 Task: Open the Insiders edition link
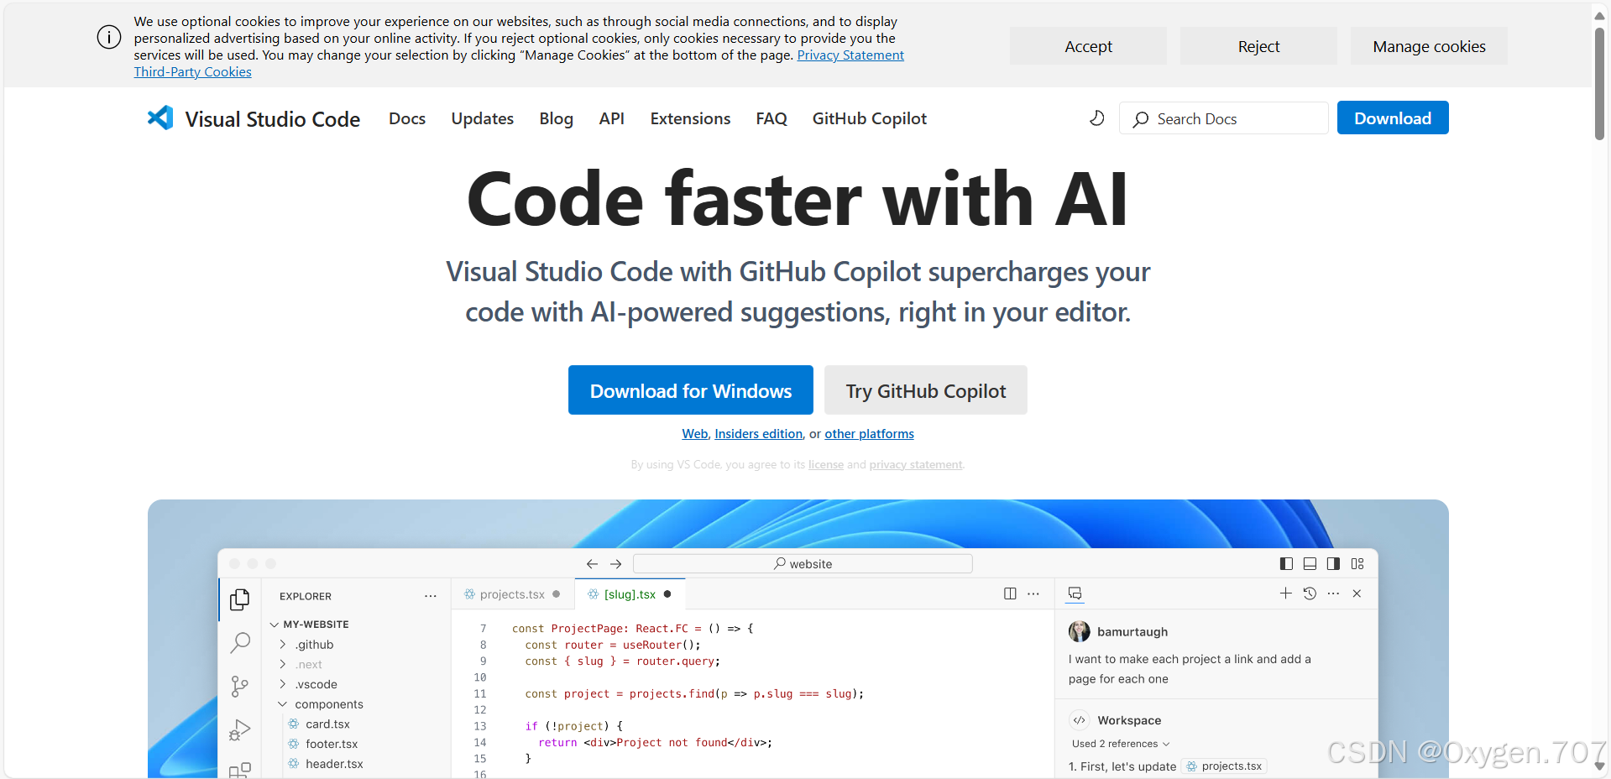(x=758, y=434)
